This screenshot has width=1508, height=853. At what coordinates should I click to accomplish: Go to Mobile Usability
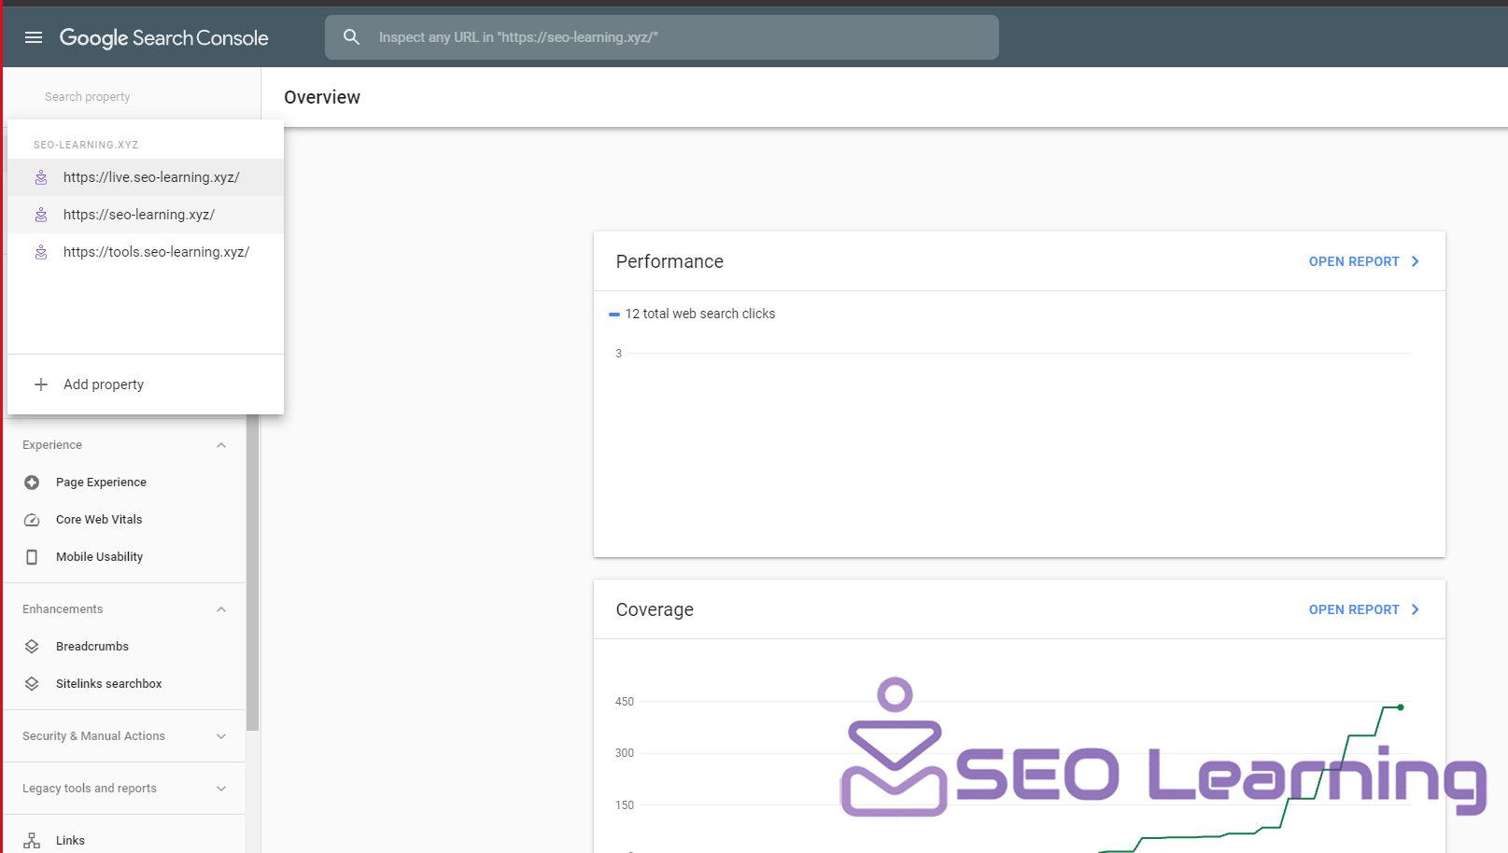[x=99, y=557]
